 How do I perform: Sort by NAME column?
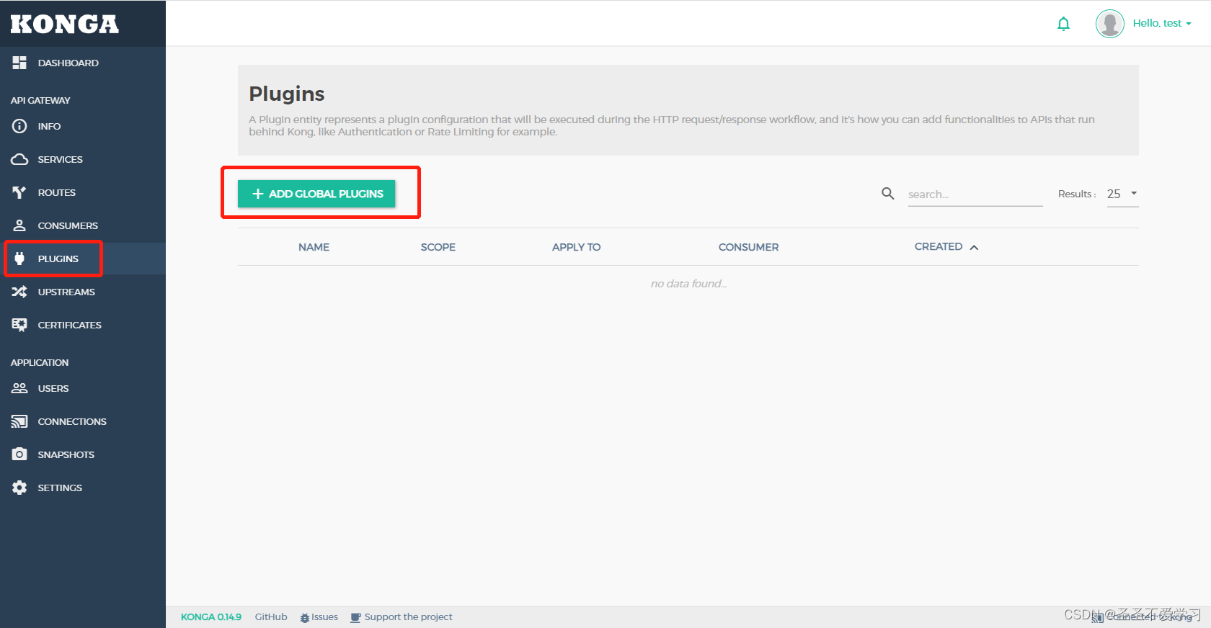click(314, 247)
